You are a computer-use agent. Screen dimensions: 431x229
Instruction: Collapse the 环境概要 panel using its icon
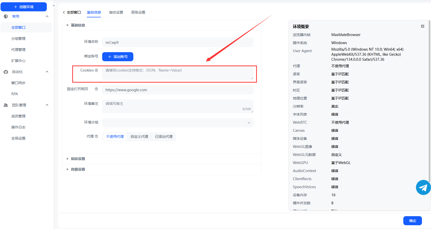[x=422, y=26]
